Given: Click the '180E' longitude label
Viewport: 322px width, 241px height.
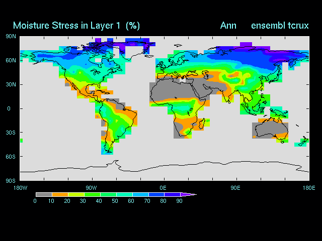Looking at the screenshot, I should (x=309, y=188).
